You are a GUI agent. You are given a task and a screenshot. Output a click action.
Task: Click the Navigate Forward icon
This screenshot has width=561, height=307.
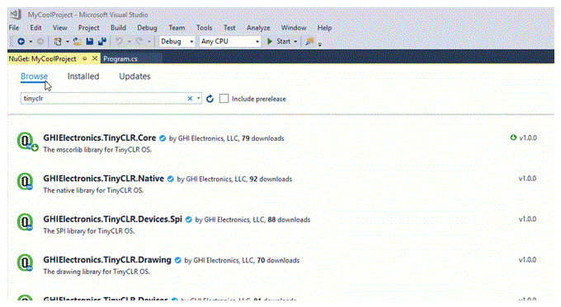click(x=40, y=41)
